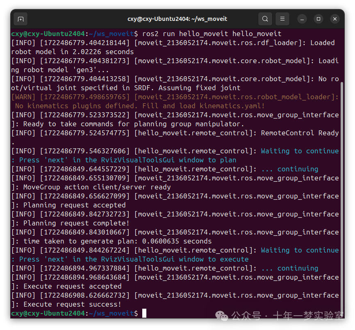
Task: Click 'Planning request complete!' log text
Action: click(x=76, y=223)
